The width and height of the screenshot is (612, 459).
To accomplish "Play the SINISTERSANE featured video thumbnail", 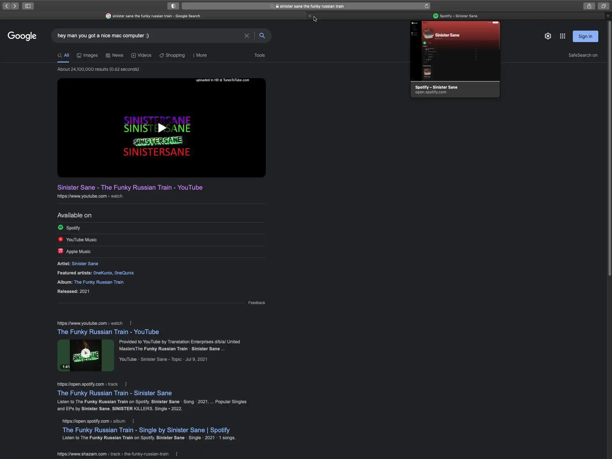I will click(x=161, y=128).
